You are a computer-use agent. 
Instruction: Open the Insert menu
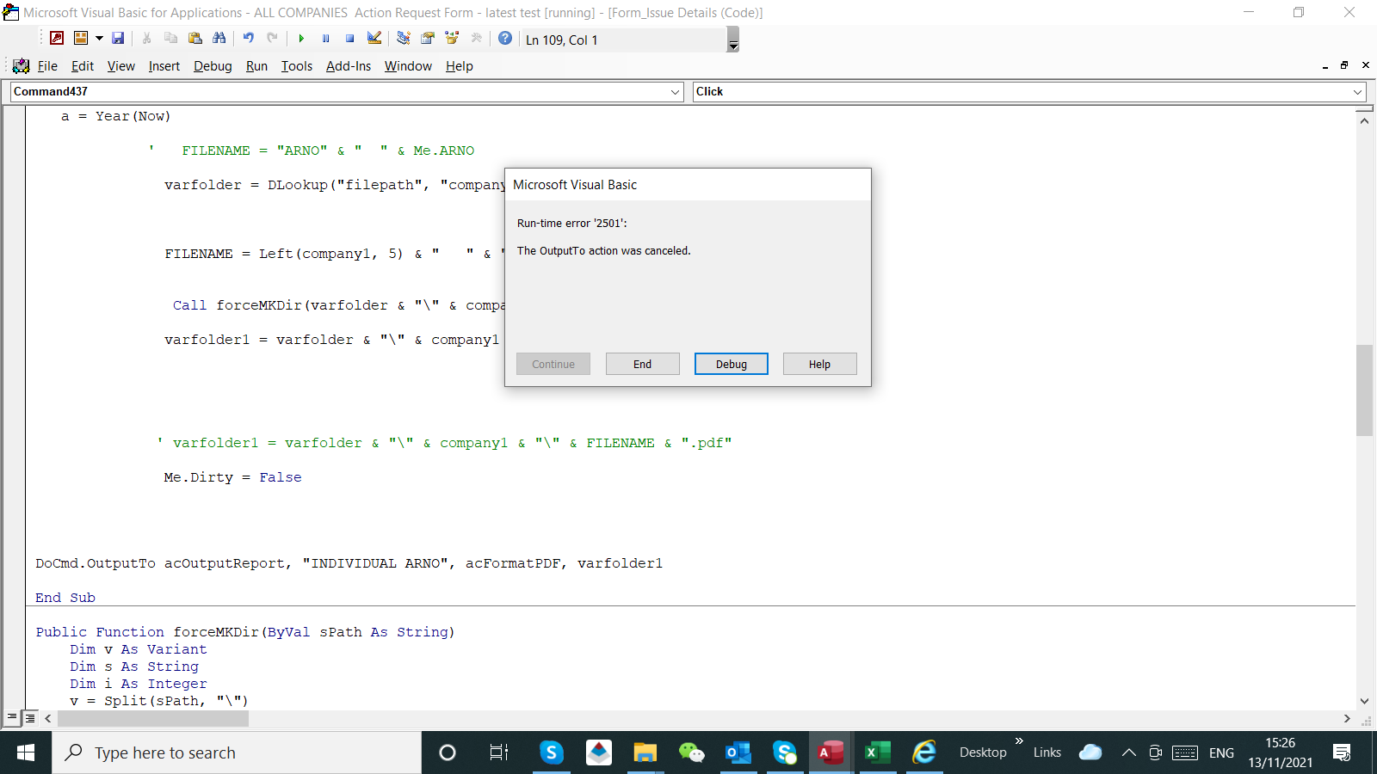[164, 66]
